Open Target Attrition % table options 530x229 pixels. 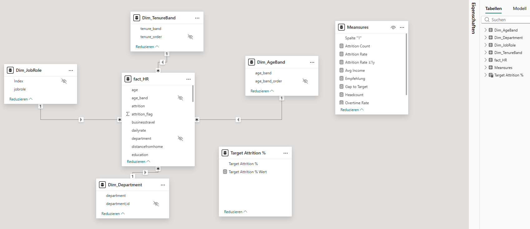pos(286,153)
